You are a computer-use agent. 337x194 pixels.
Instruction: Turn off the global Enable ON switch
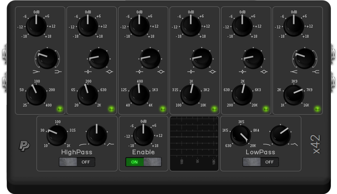point(143,162)
